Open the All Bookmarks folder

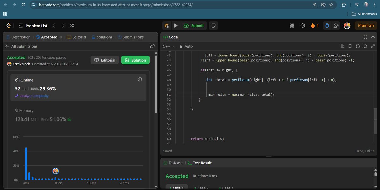click(x=364, y=14)
